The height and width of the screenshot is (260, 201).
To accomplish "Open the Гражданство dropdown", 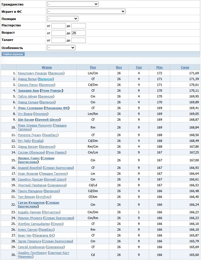I will tap(73, 4).
